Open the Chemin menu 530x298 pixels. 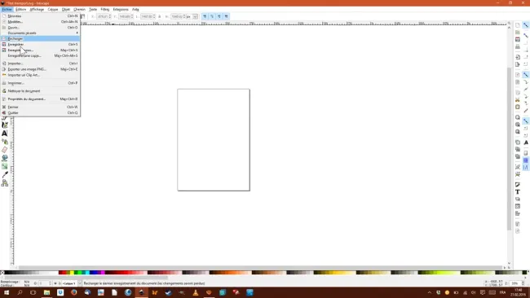[x=79, y=10]
